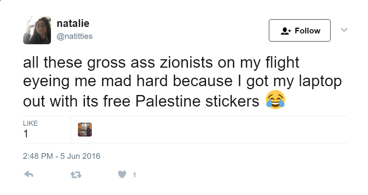Click the reply arrow icon
Viewport: 368px width, 195px height.
click(x=29, y=174)
